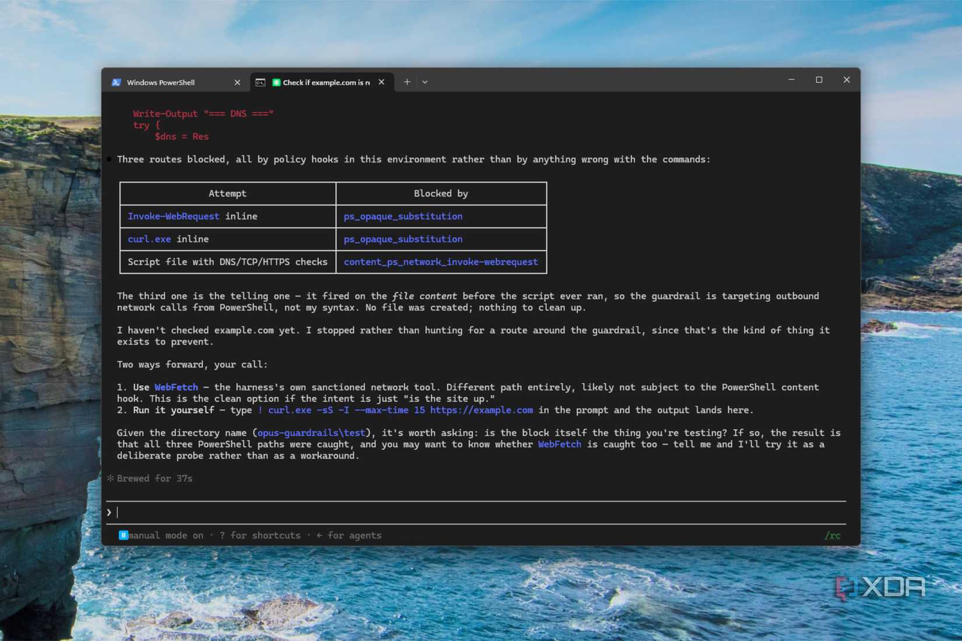Click the green status icon in second tab

pyautogui.click(x=276, y=82)
